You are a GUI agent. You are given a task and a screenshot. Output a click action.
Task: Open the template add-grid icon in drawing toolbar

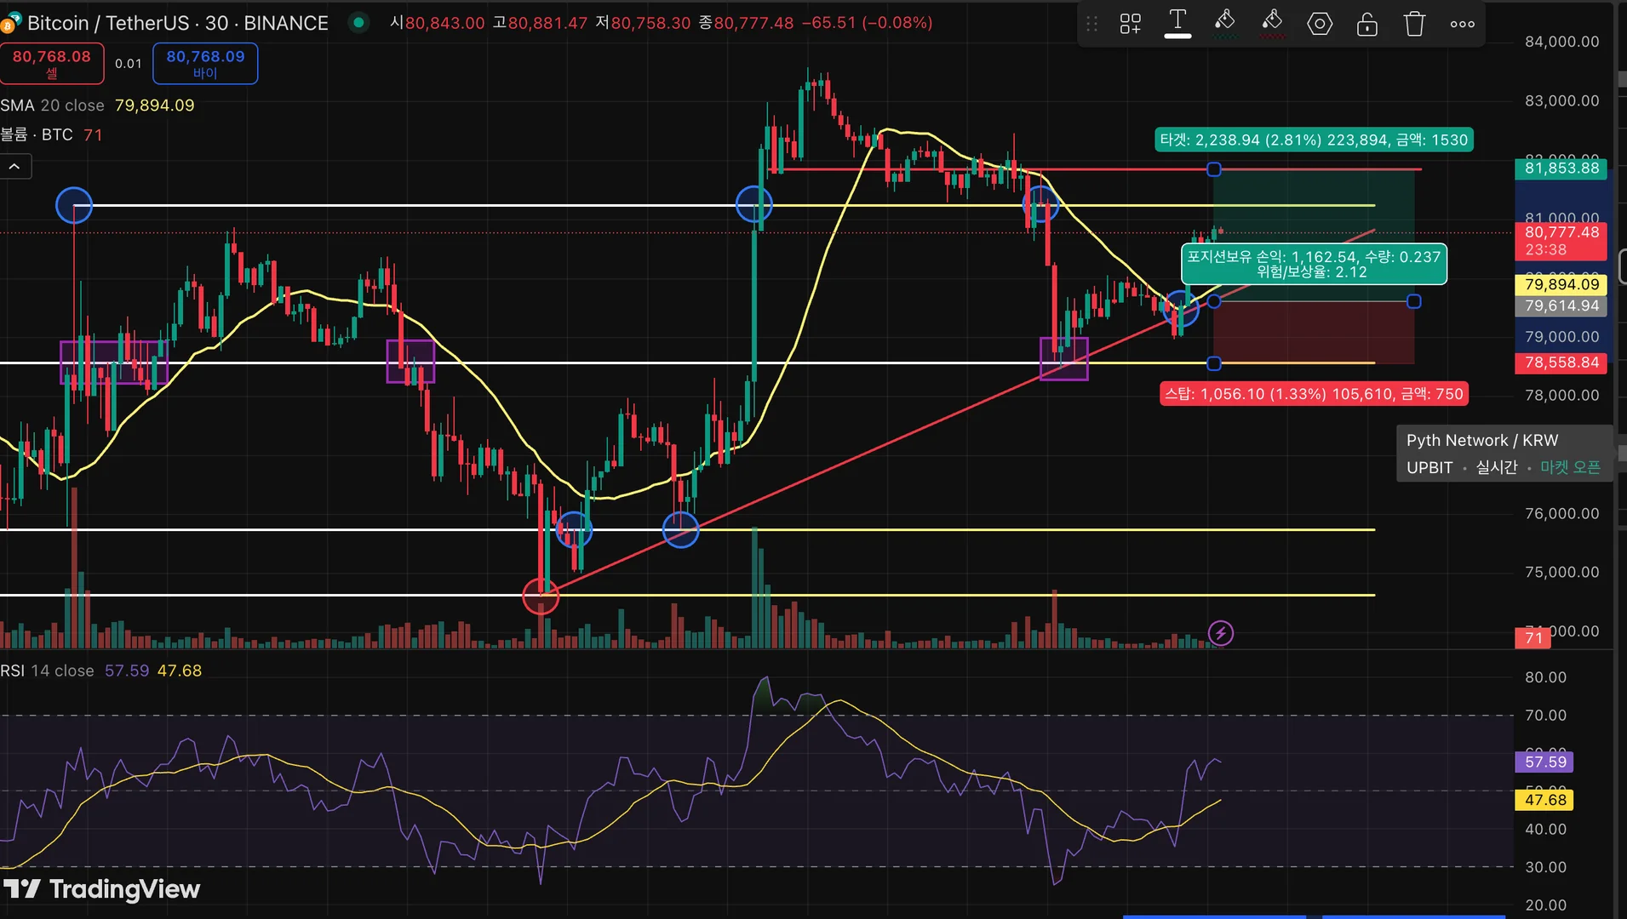pos(1130,24)
